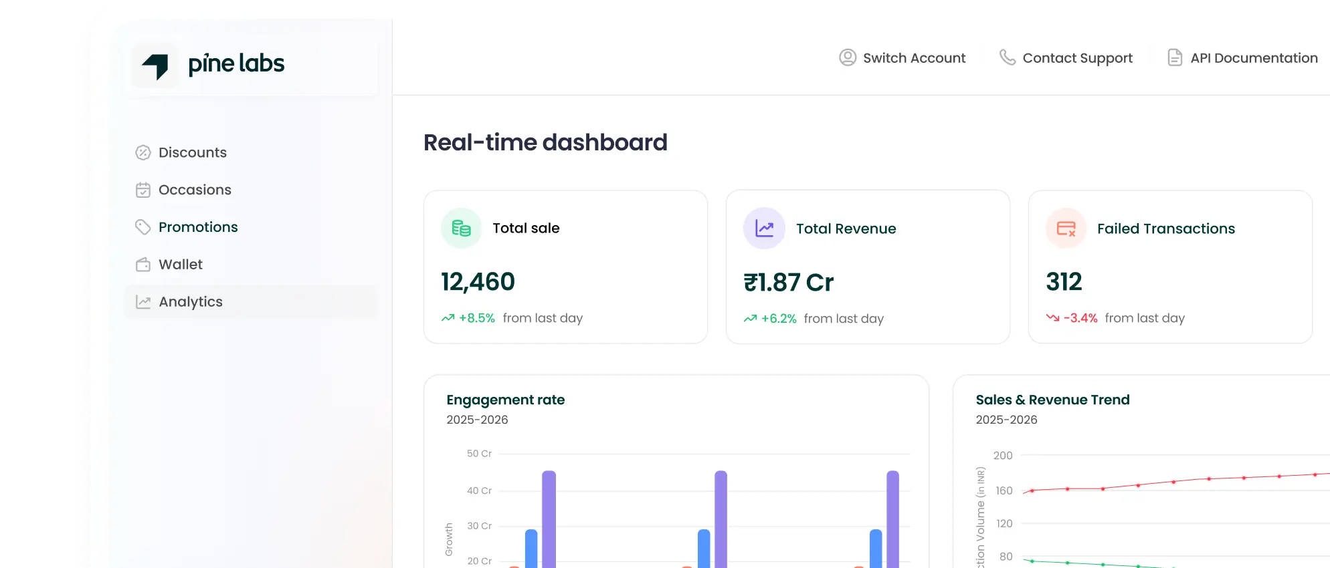Click the 30 Cr axis label
Viewport: 1330px width, 568px height.
tap(479, 526)
